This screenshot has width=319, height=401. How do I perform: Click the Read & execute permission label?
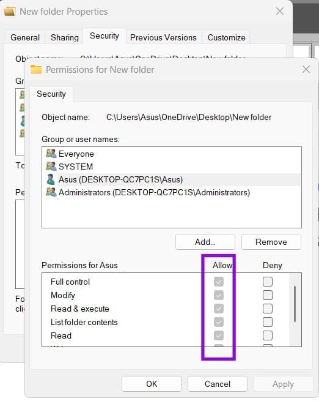coord(80,309)
